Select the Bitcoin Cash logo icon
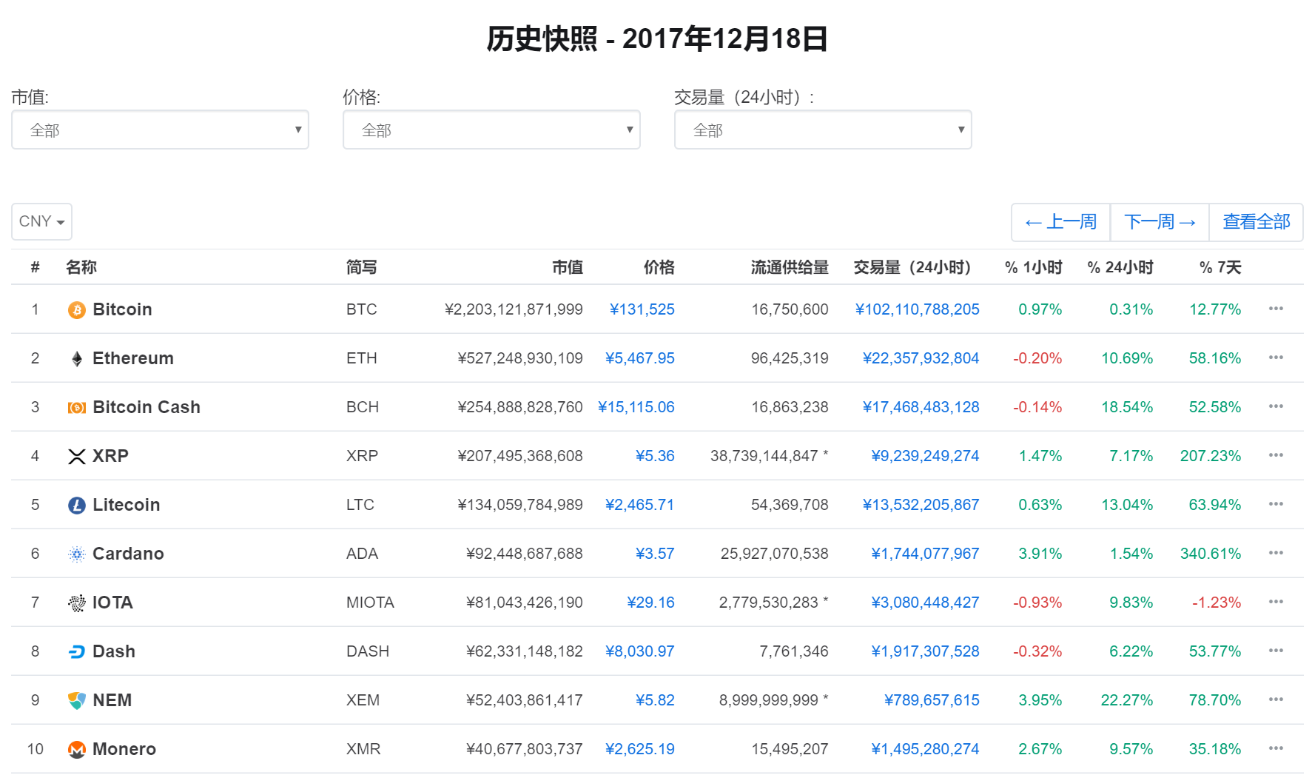1312x775 pixels. (x=76, y=407)
